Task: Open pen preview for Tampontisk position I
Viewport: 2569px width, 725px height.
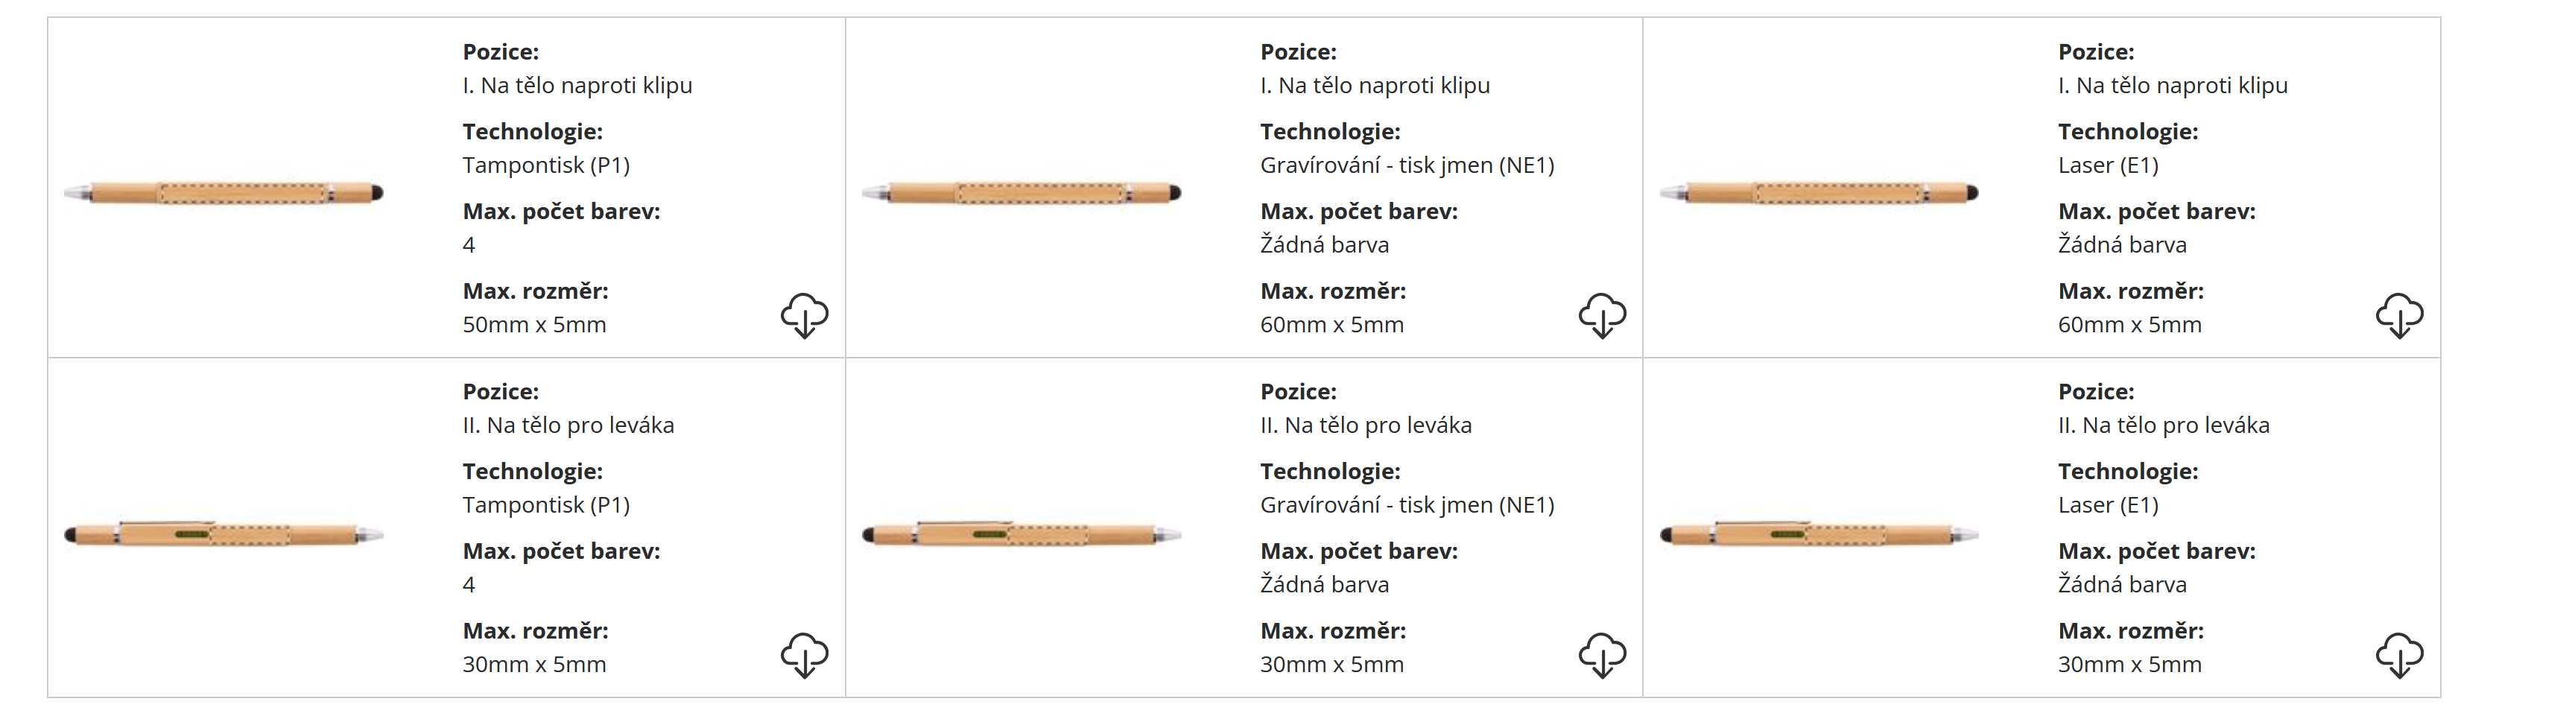Action: pos(224,192)
